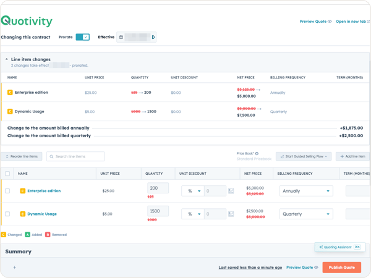Viewport: 371px width, 278px height.
Task: Click the Changed badge next to Enterprise edition link
Action: [x=23, y=191]
